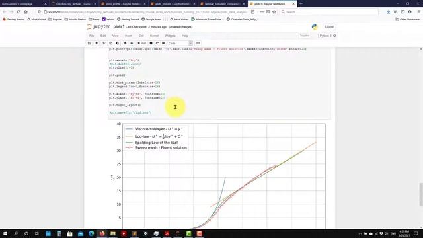Switch to the laminar_turbulent_comparison browser tab
The width and height of the screenshot is (423, 238).
[223, 4]
